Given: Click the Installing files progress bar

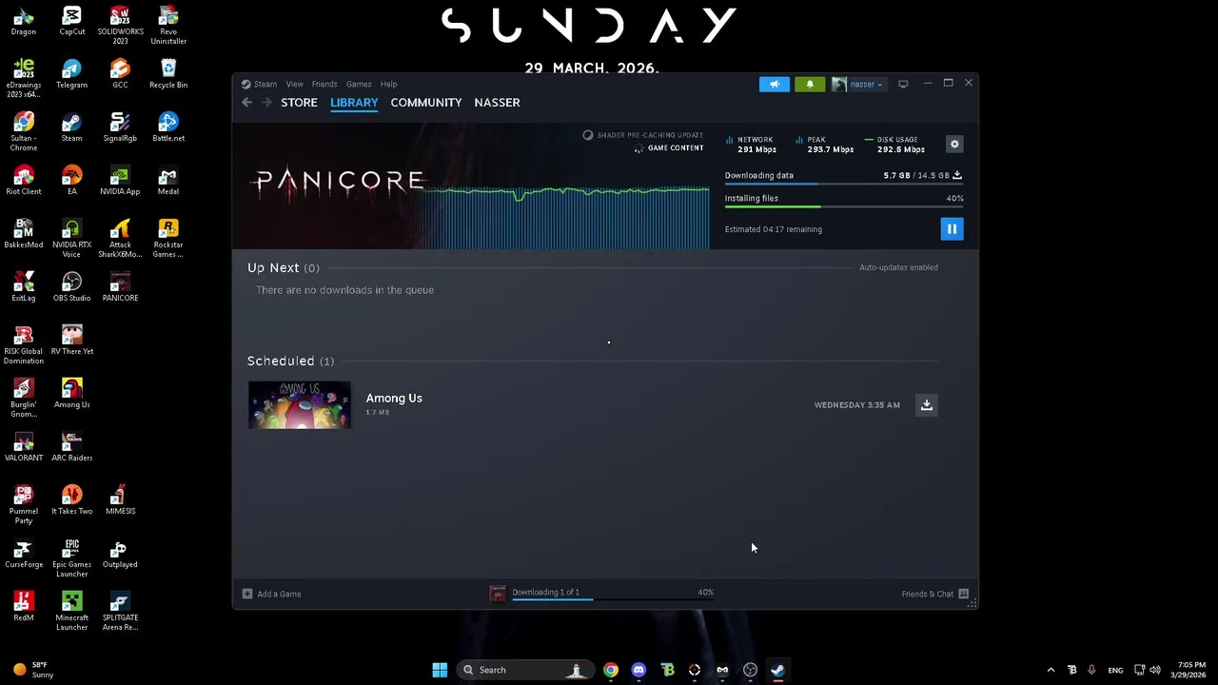Looking at the screenshot, I should [x=843, y=206].
